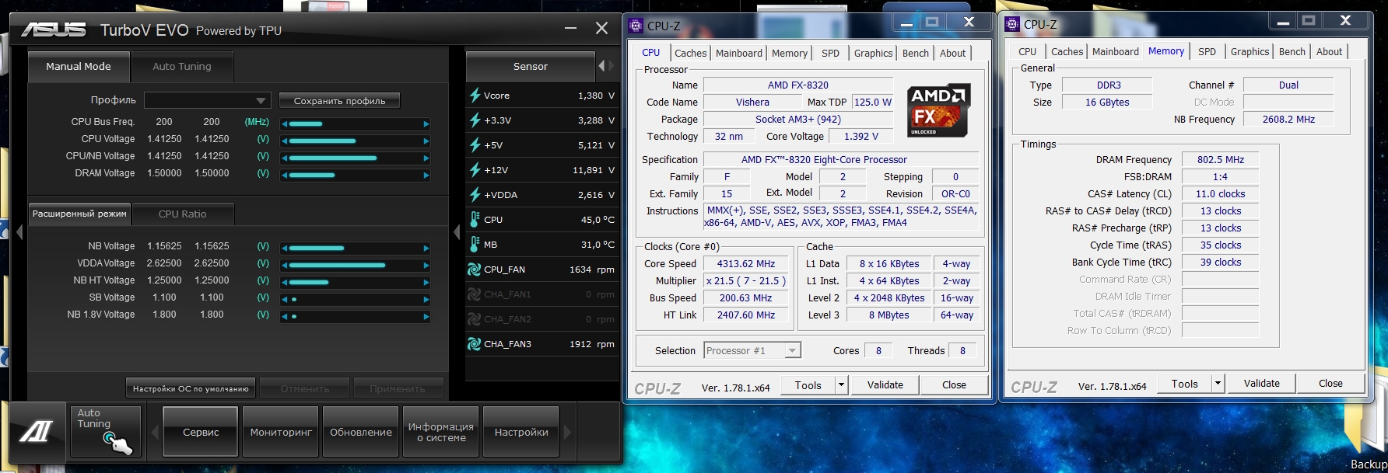
Task: Adjust the SB Voltage slider
Action: pyautogui.click(x=356, y=299)
